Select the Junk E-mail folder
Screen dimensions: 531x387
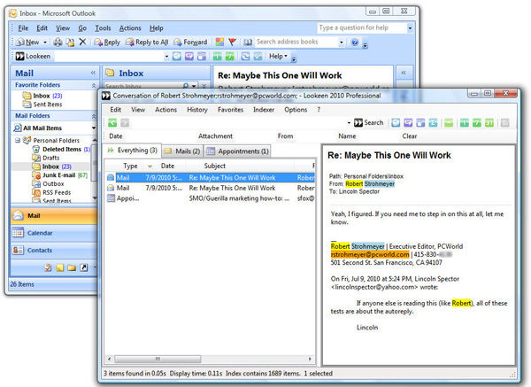tap(59, 175)
